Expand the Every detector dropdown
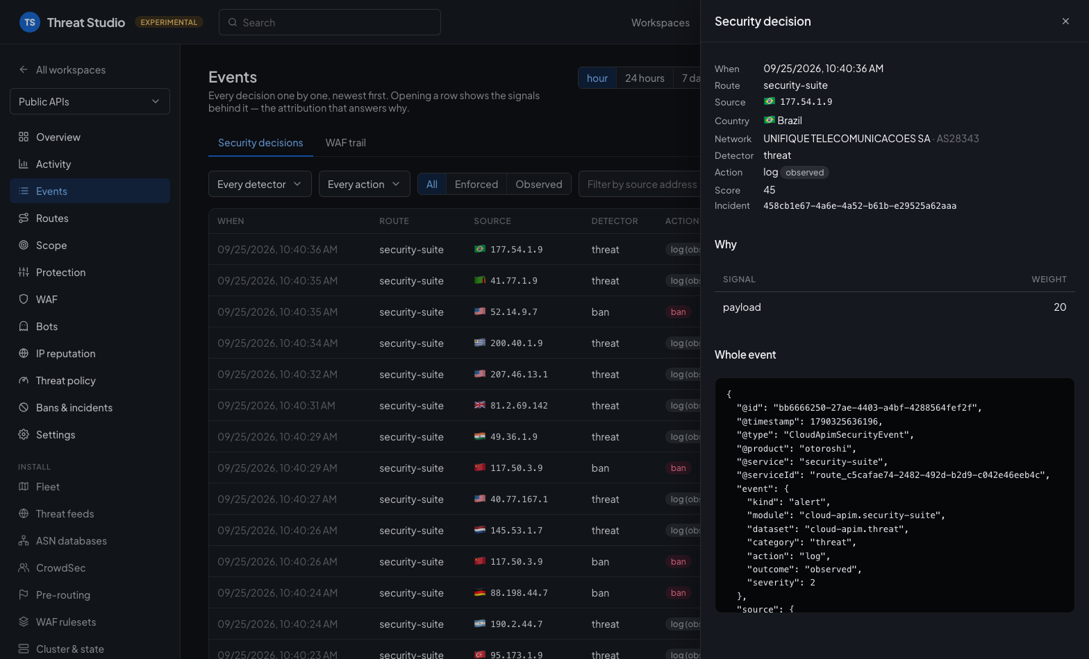The width and height of the screenshot is (1089, 659). tap(260, 184)
